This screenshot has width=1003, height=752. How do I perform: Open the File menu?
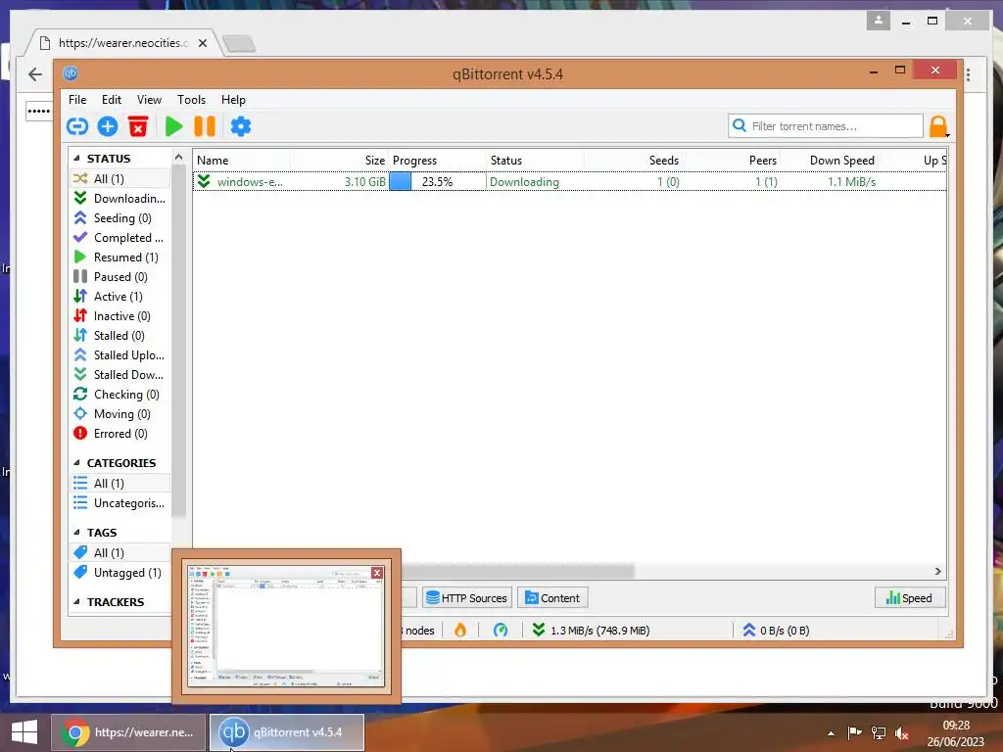pyautogui.click(x=77, y=100)
